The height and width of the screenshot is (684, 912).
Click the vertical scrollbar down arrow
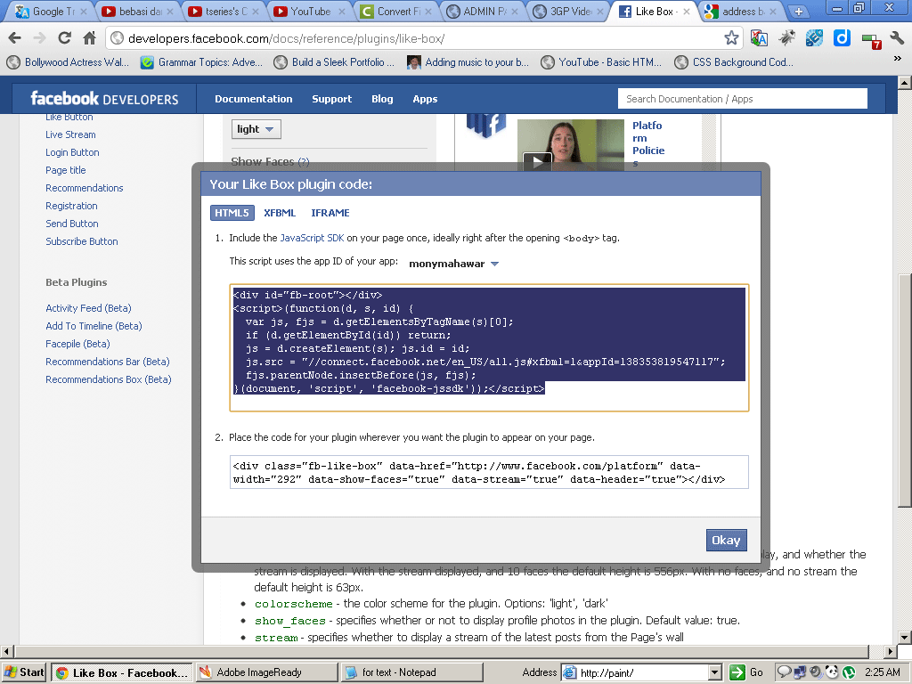[x=905, y=638]
